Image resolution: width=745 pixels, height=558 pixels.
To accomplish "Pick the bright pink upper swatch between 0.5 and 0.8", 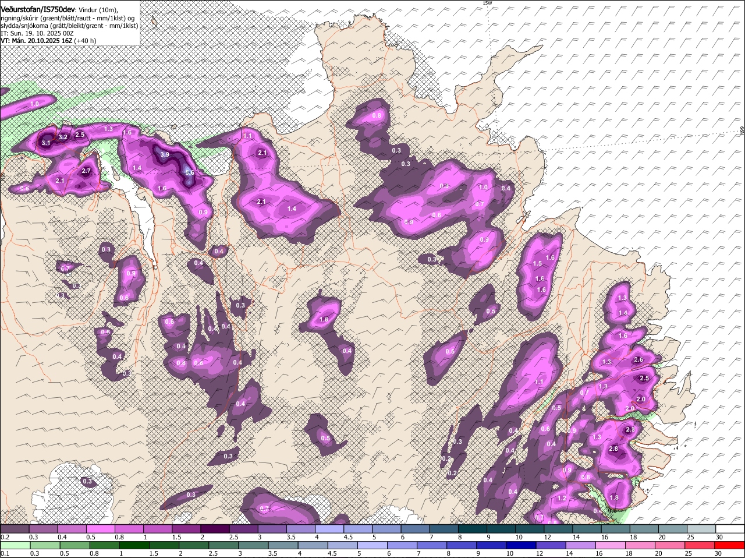I will click(x=101, y=529).
